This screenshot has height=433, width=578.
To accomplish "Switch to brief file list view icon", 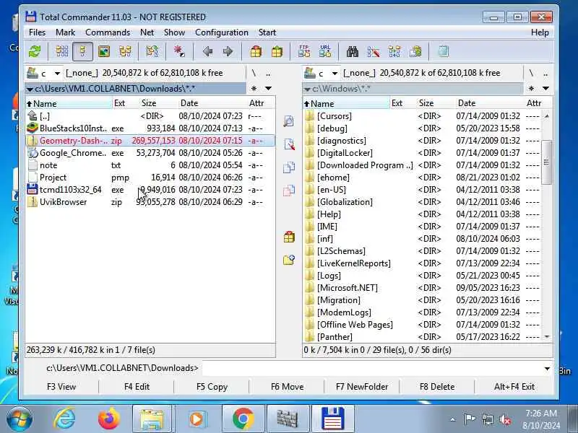I will click(x=62, y=51).
